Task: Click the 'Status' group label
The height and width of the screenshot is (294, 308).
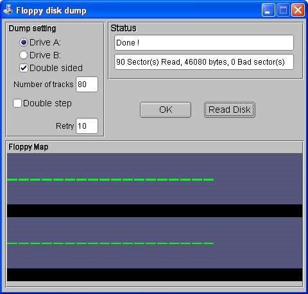Action: (124, 28)
